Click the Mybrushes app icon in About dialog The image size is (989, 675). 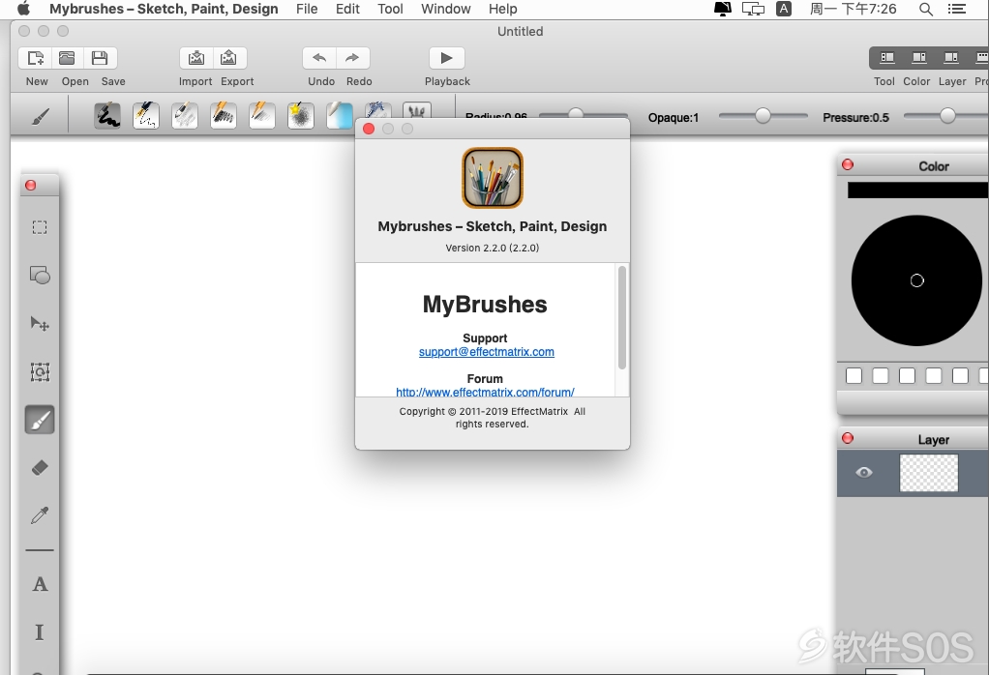click(493, 178)
